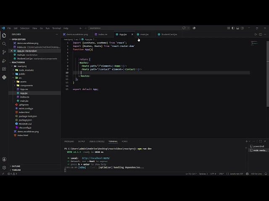269x201 pixels.
Task: Open the Manage gear icon
Action: (x=4, y=167)
